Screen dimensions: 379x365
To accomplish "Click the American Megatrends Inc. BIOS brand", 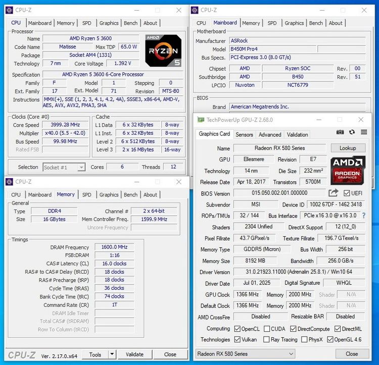I will (x=297, y=107).
